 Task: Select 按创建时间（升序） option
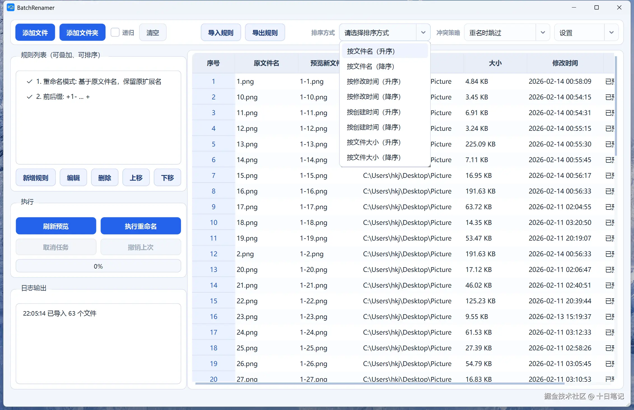(x=374, y=112)
